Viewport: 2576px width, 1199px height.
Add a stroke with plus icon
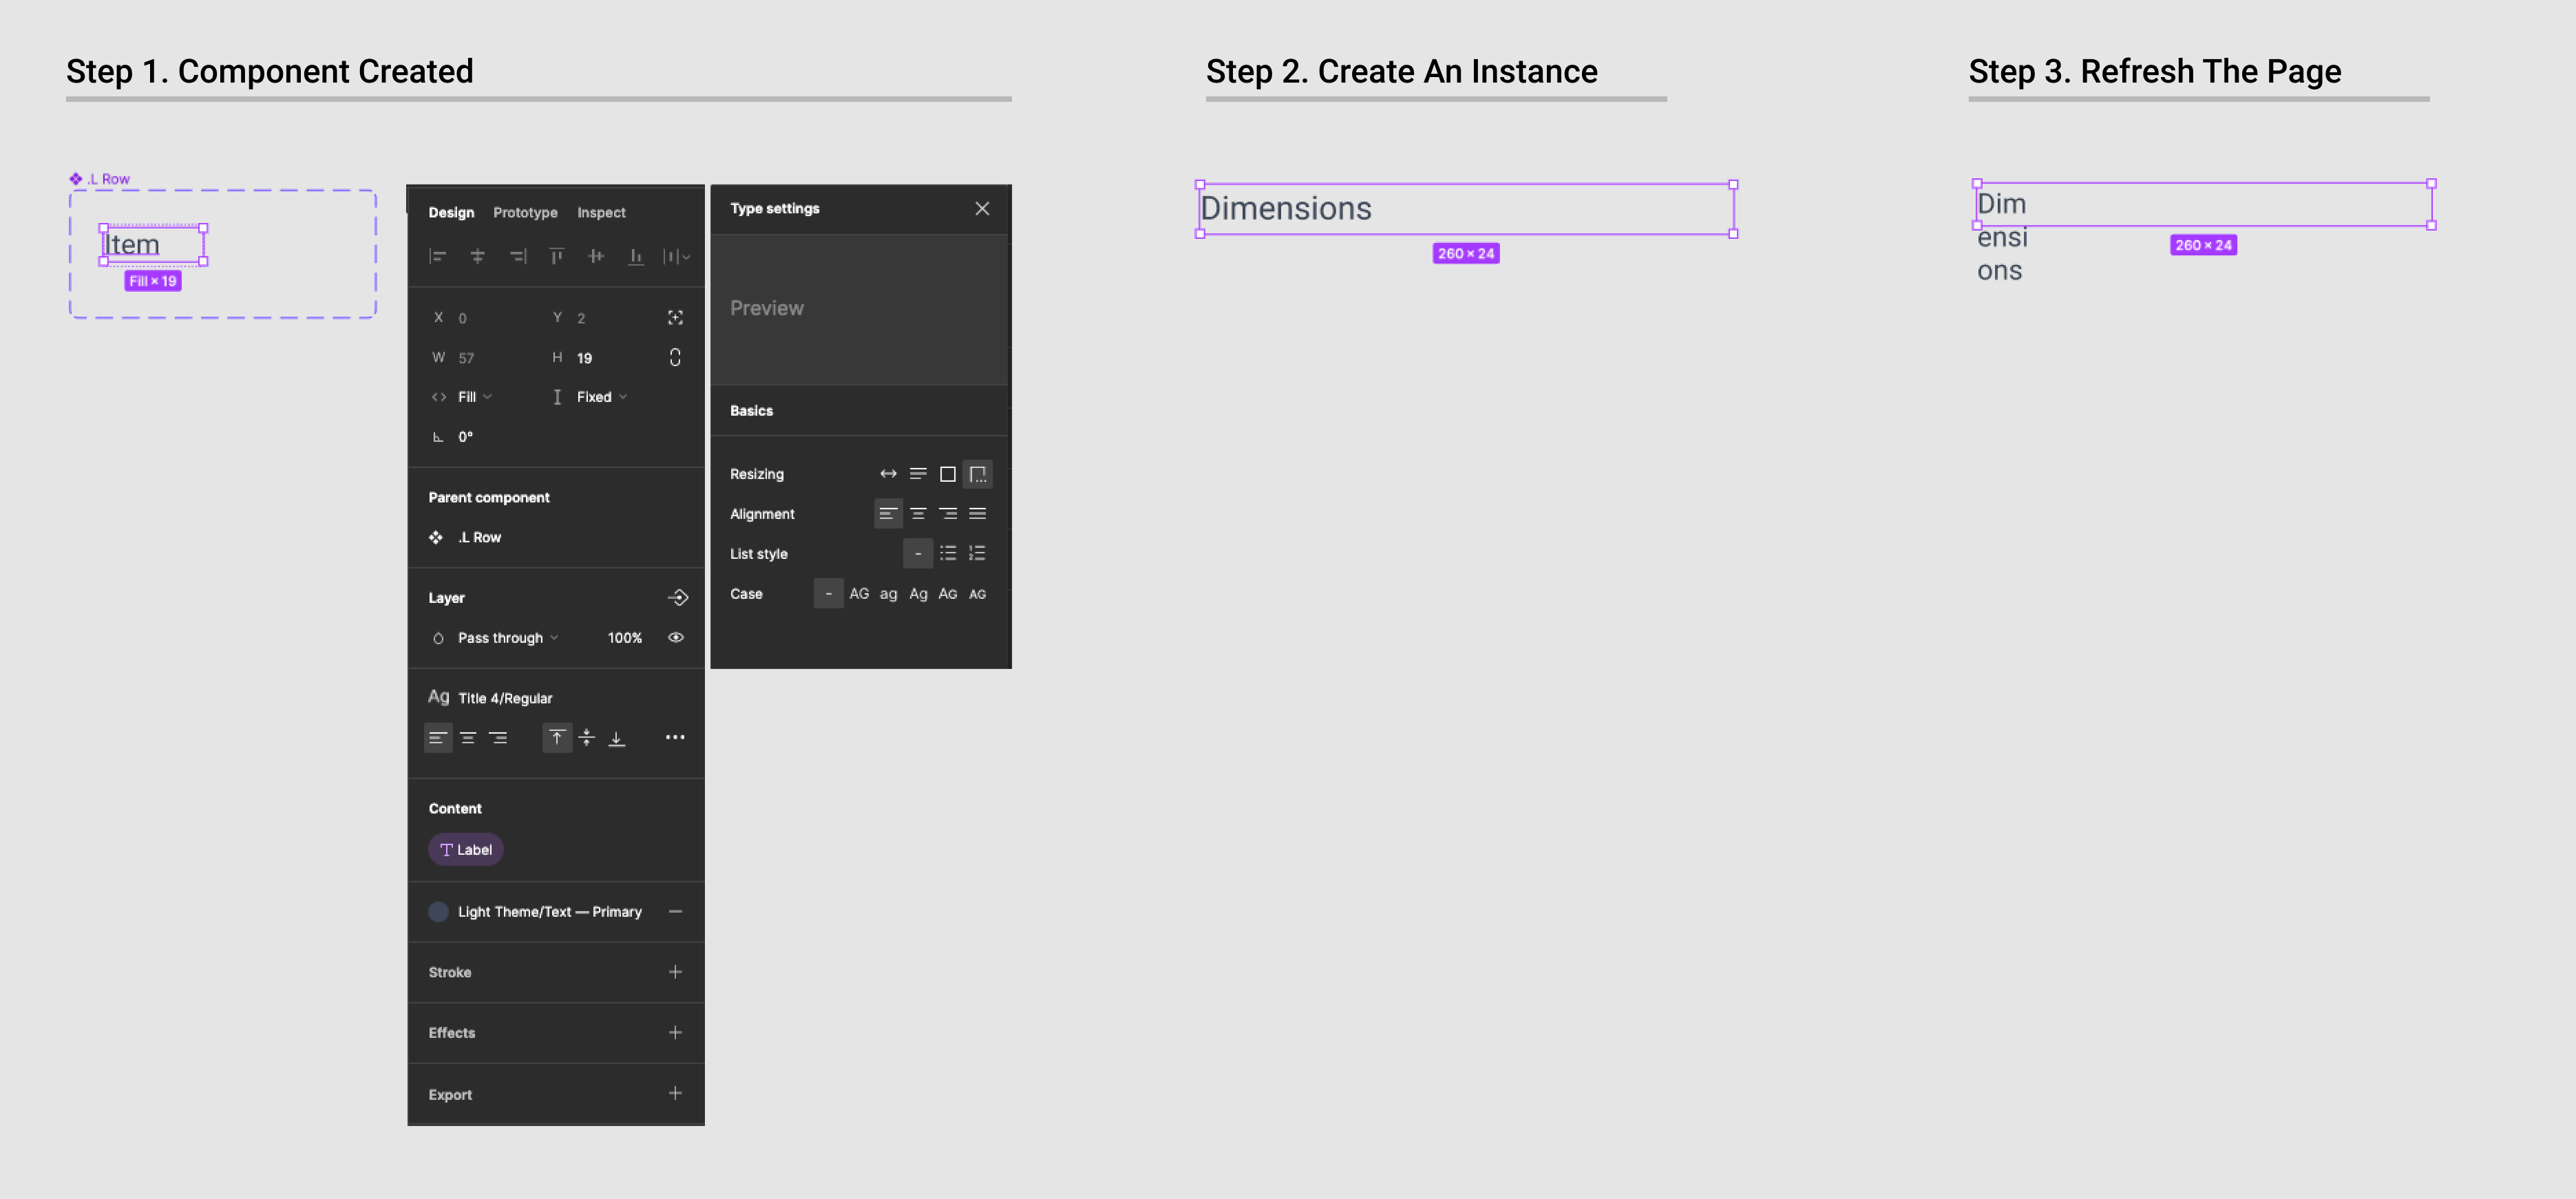(x=675, y=972)
